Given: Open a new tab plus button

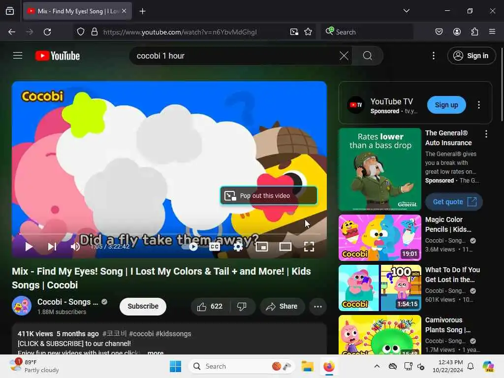Looking at the screenshot, I should tap(142, 11).
